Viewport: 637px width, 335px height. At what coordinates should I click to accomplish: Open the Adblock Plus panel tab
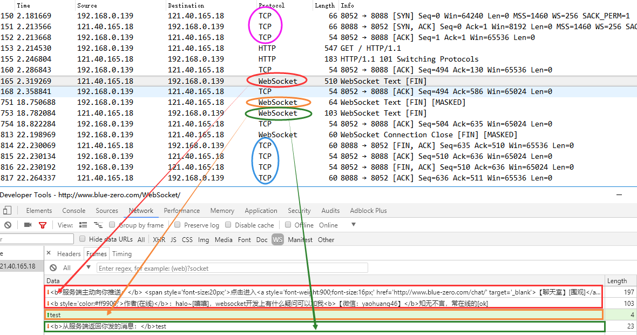369,211
